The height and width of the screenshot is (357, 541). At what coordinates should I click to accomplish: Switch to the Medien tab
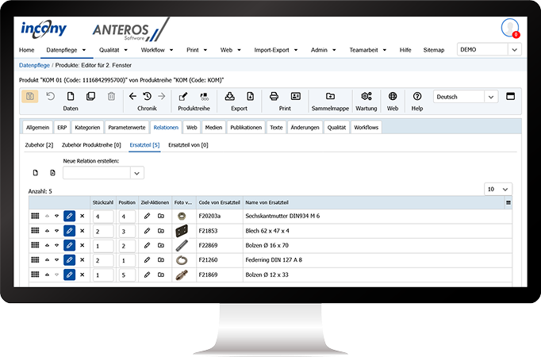213,127
